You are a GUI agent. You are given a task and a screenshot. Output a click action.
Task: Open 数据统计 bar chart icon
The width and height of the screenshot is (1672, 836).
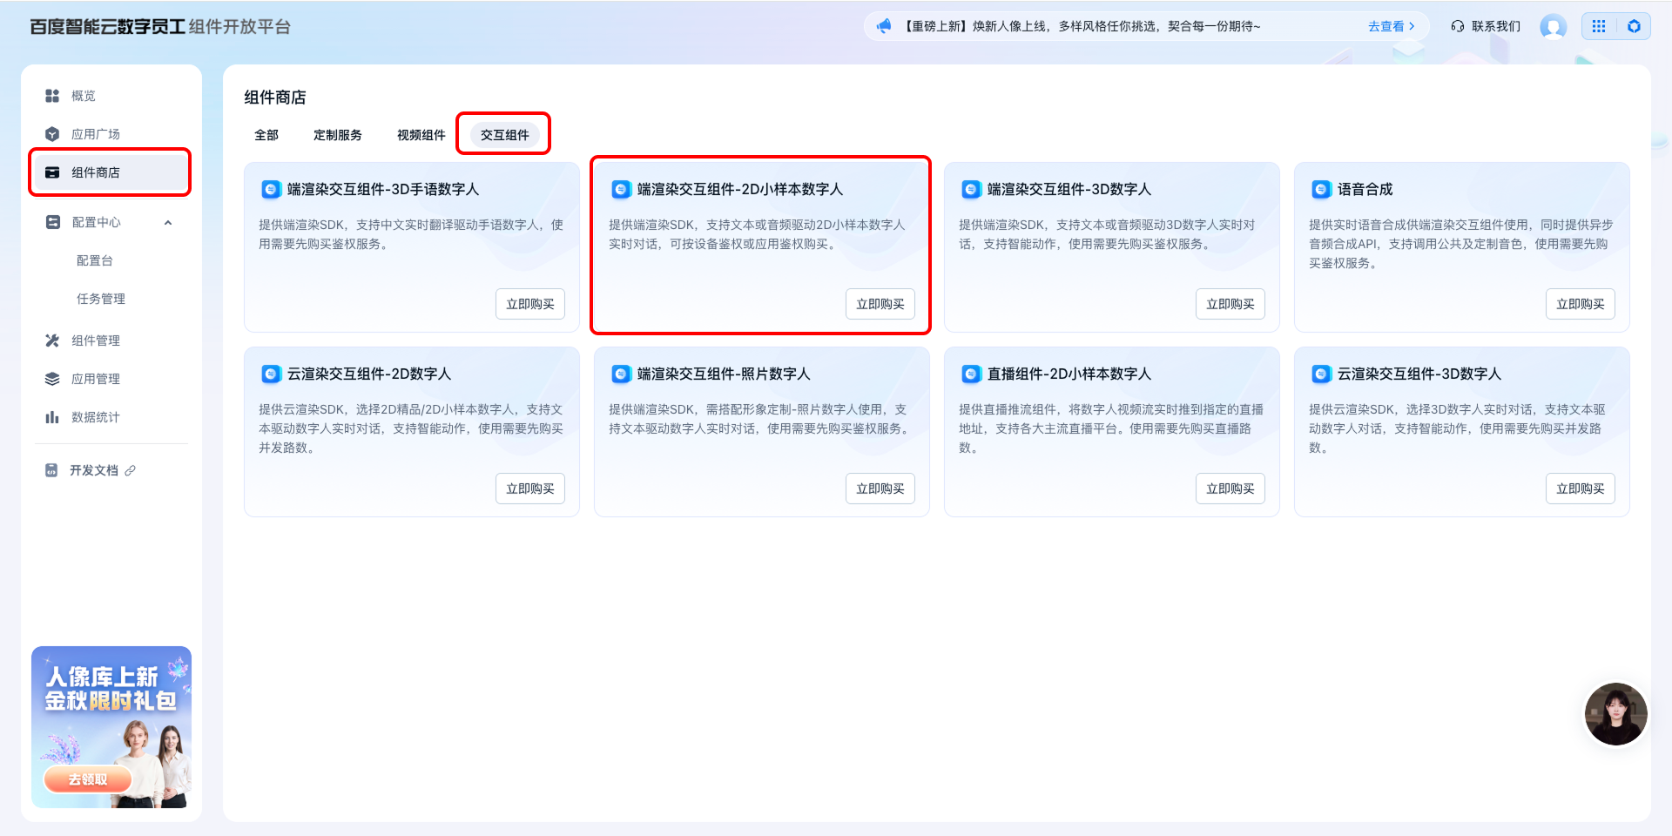[52, 417]
